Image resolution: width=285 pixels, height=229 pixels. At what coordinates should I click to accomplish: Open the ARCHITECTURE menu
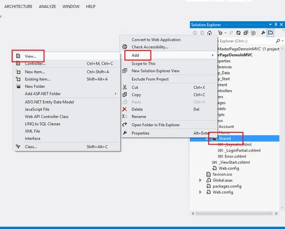[x=18, y=7]
